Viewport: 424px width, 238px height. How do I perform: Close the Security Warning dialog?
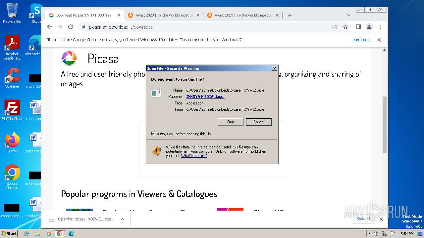coord(274,68)
